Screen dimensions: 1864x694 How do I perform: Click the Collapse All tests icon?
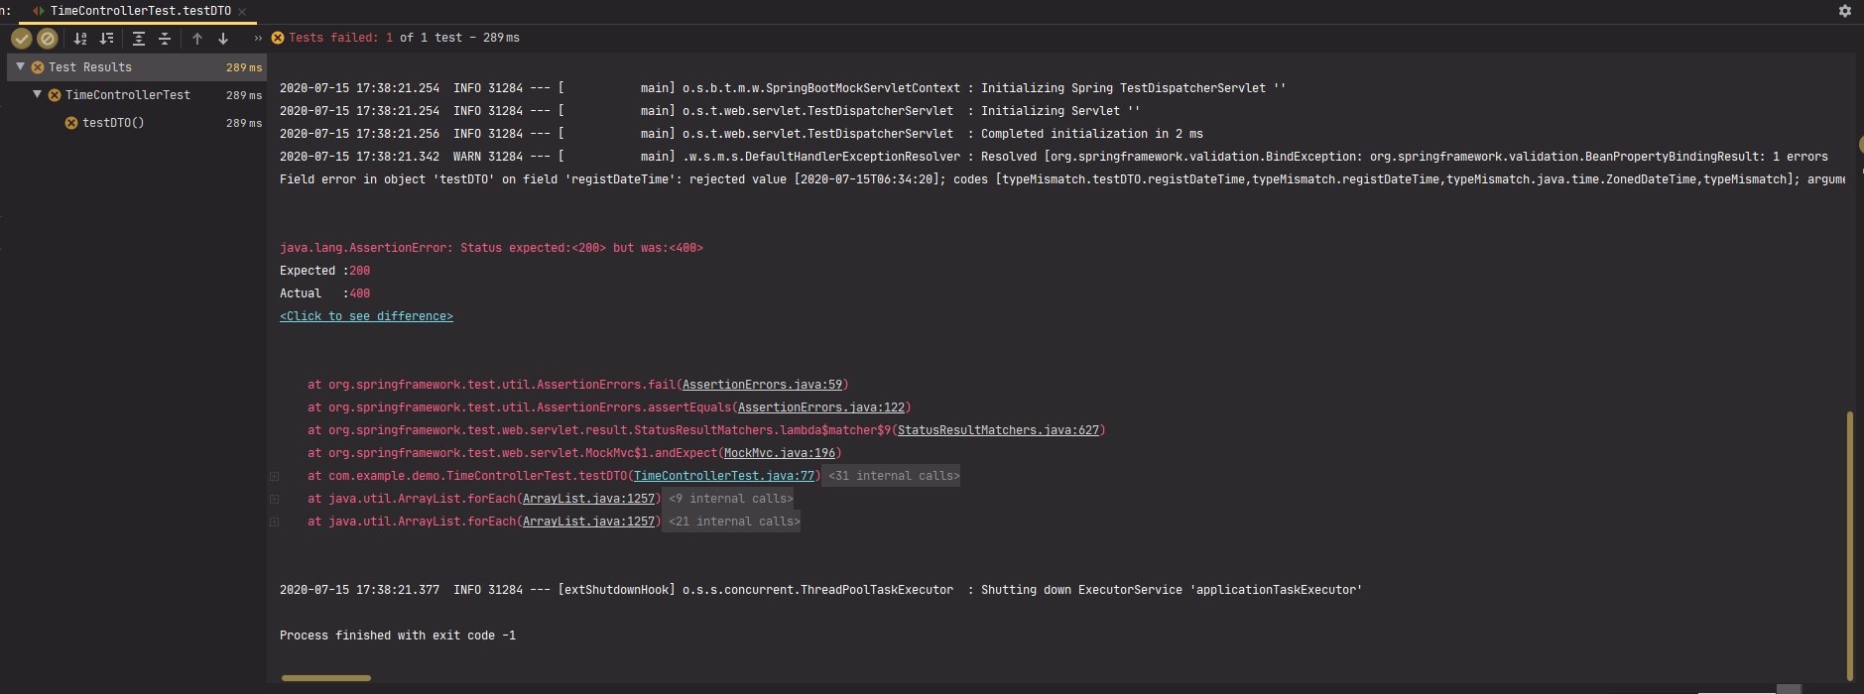165,39
